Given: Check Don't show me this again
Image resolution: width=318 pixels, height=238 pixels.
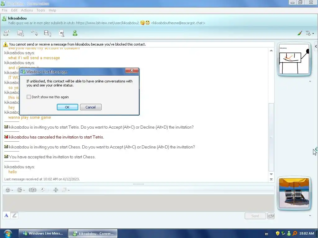Looking at the screenshot, I should (29, 97).
